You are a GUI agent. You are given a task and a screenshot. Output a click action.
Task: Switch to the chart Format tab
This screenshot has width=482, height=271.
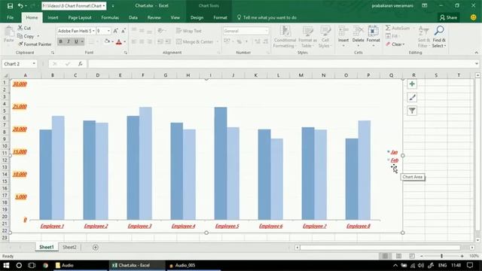coord(220,17)
